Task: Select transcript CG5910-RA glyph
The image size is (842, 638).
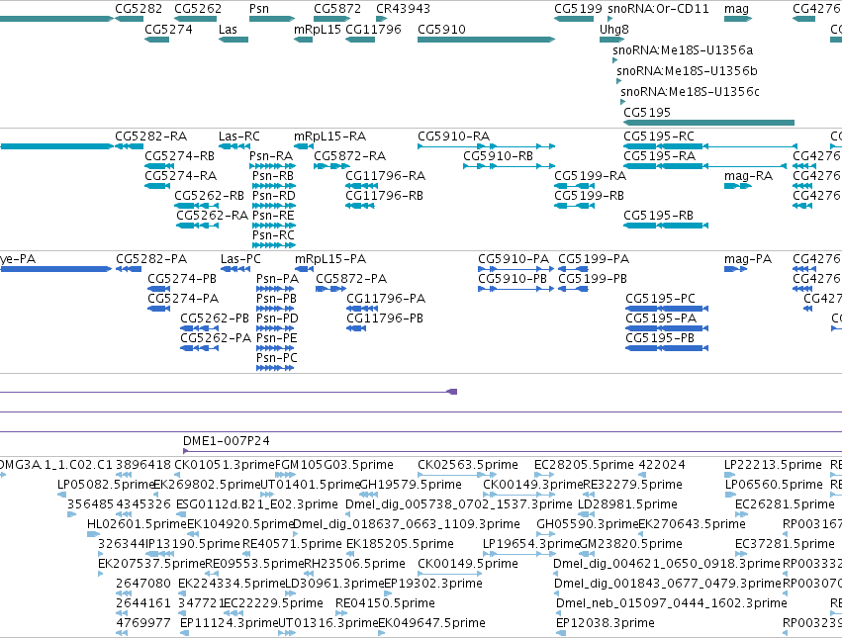Action: pyautogui.click(x=486, y=146)
